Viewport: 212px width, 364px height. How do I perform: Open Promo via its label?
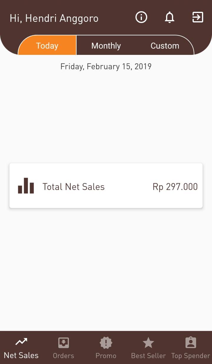(106, 356)
